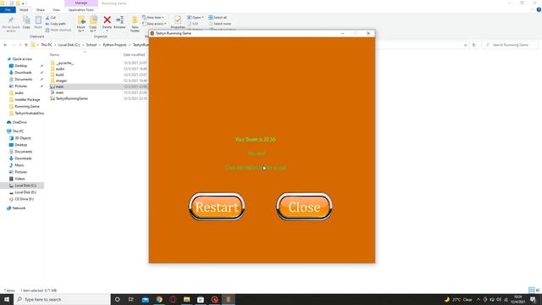
Task: Click the Windows Start button
Action: coord(7,299)
